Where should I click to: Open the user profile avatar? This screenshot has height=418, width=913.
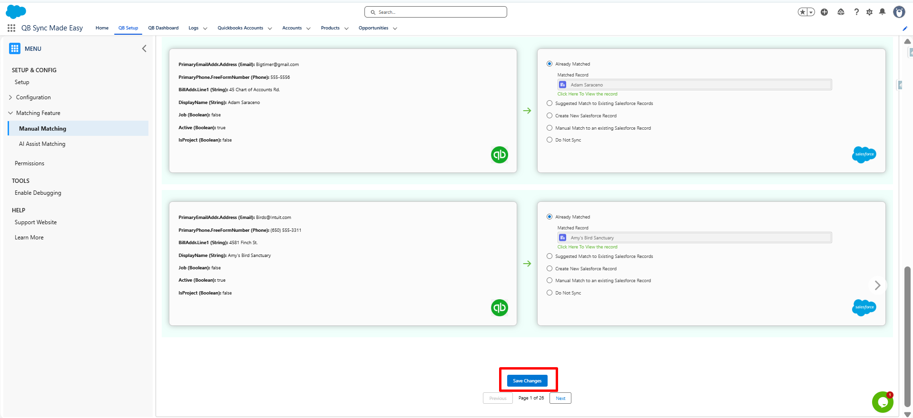[899, 12]
